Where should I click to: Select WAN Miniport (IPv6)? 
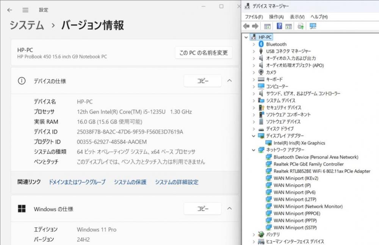pos(294,192)
